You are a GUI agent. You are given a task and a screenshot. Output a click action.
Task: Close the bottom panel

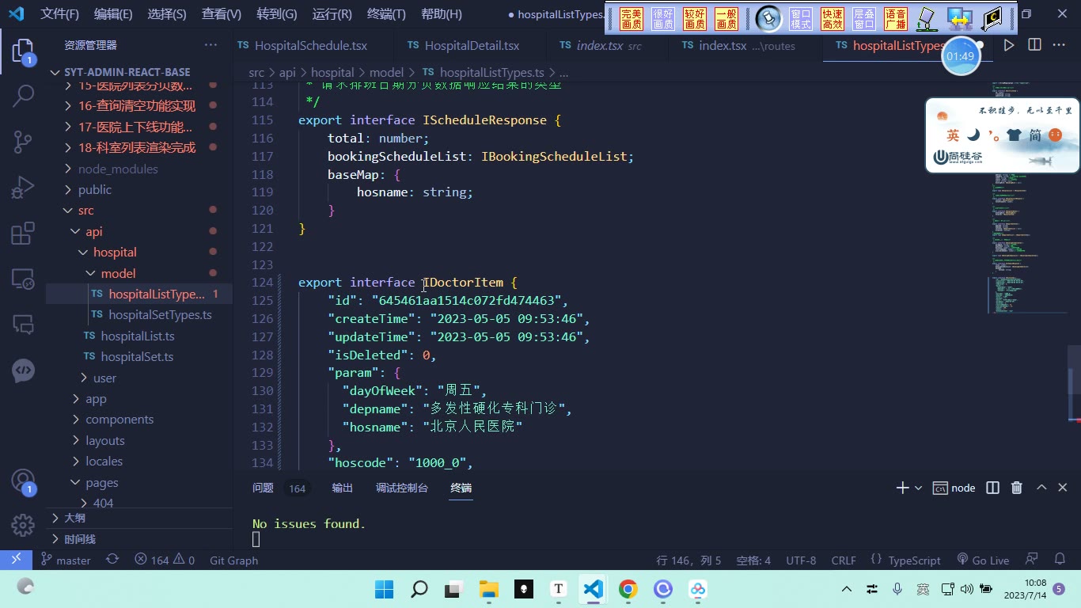click(1063, 488)
